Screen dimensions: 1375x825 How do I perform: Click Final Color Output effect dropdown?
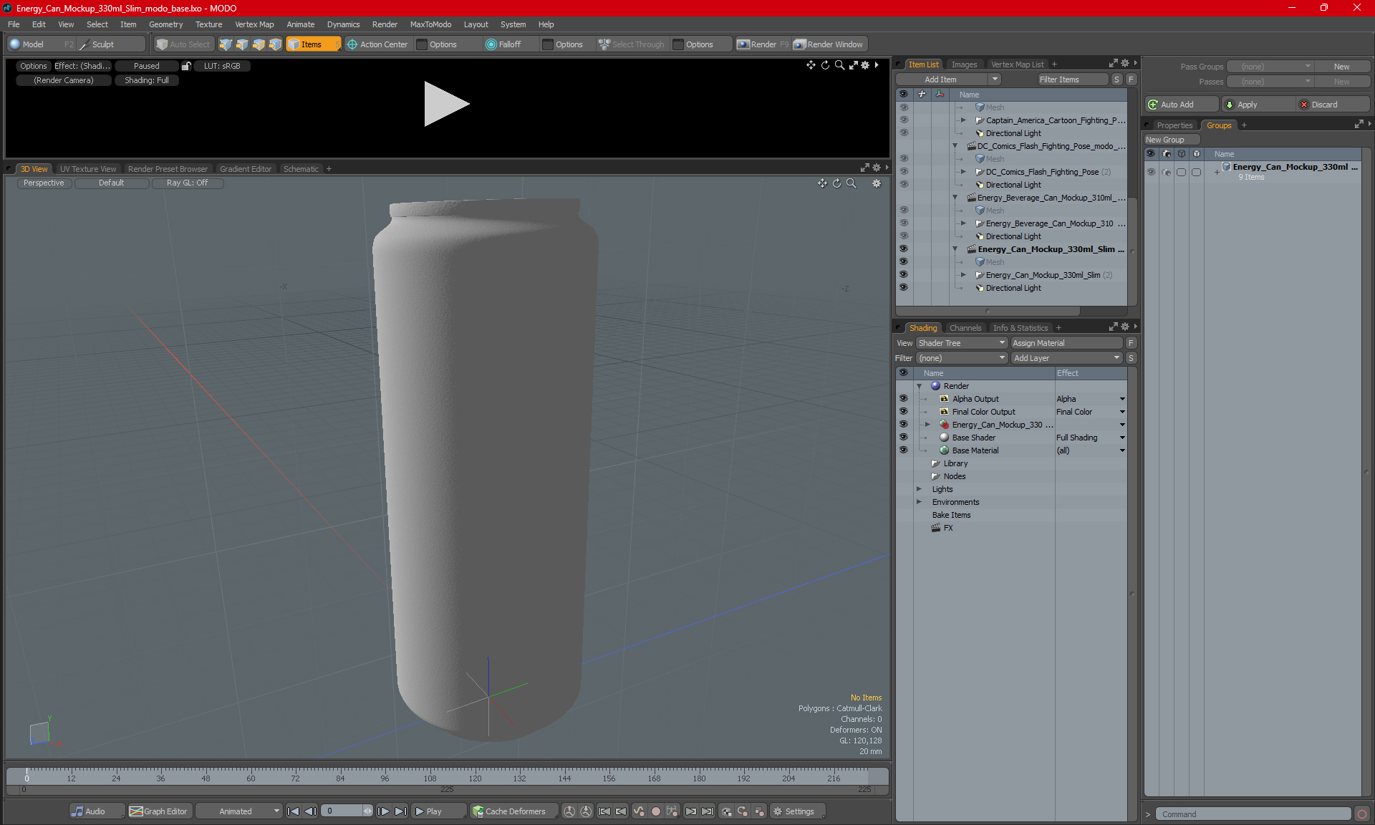(x=1124, y=412)
